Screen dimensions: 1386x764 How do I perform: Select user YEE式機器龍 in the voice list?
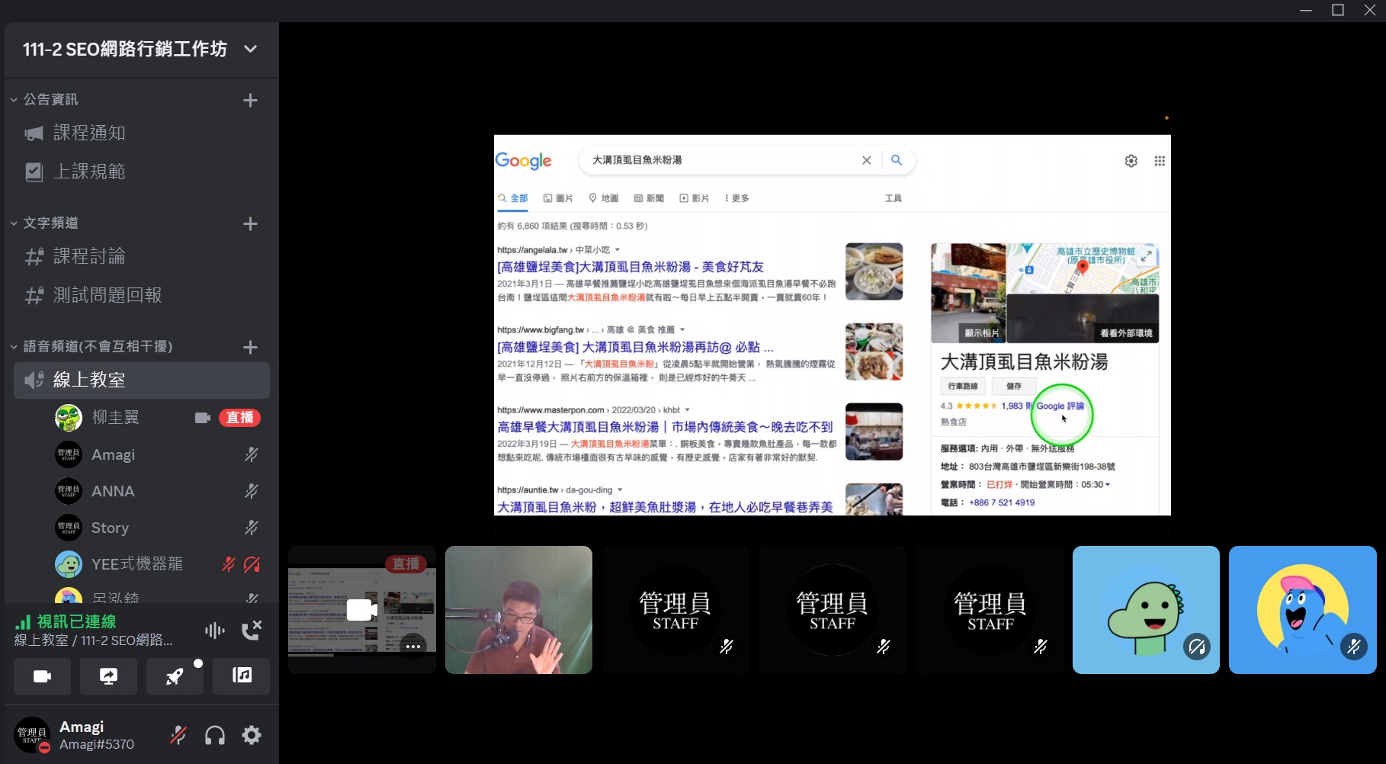click(137, 564)
